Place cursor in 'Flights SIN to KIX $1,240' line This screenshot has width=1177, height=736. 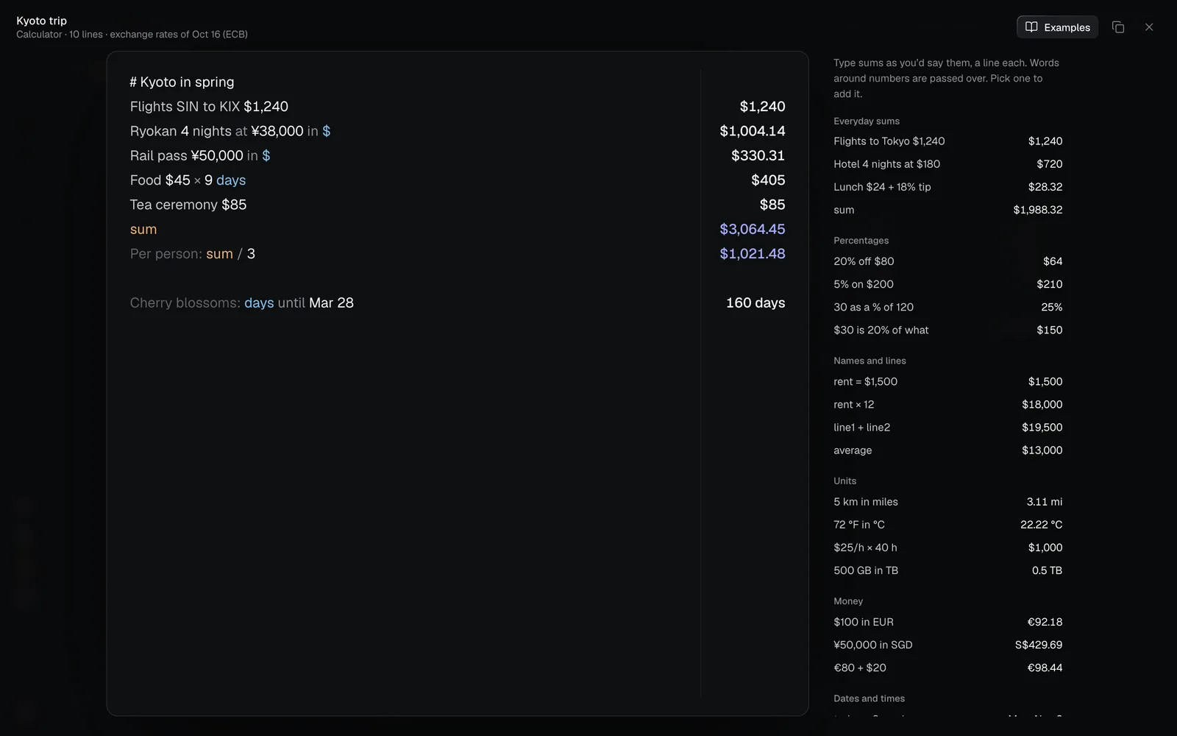point(209,107)
